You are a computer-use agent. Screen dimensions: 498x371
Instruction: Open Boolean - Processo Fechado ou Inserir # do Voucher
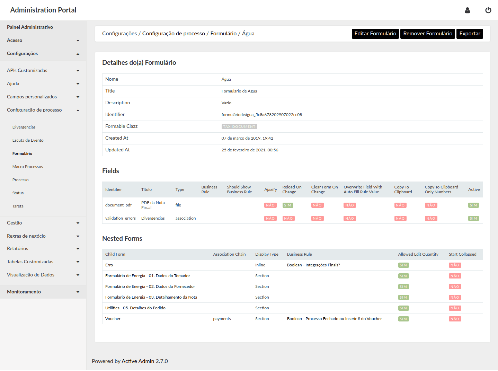point(335,319)
